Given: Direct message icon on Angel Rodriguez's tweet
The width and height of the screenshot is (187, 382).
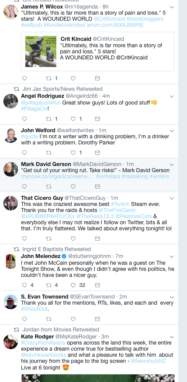Looking at the screenshot, I should (x=97, y=119).
